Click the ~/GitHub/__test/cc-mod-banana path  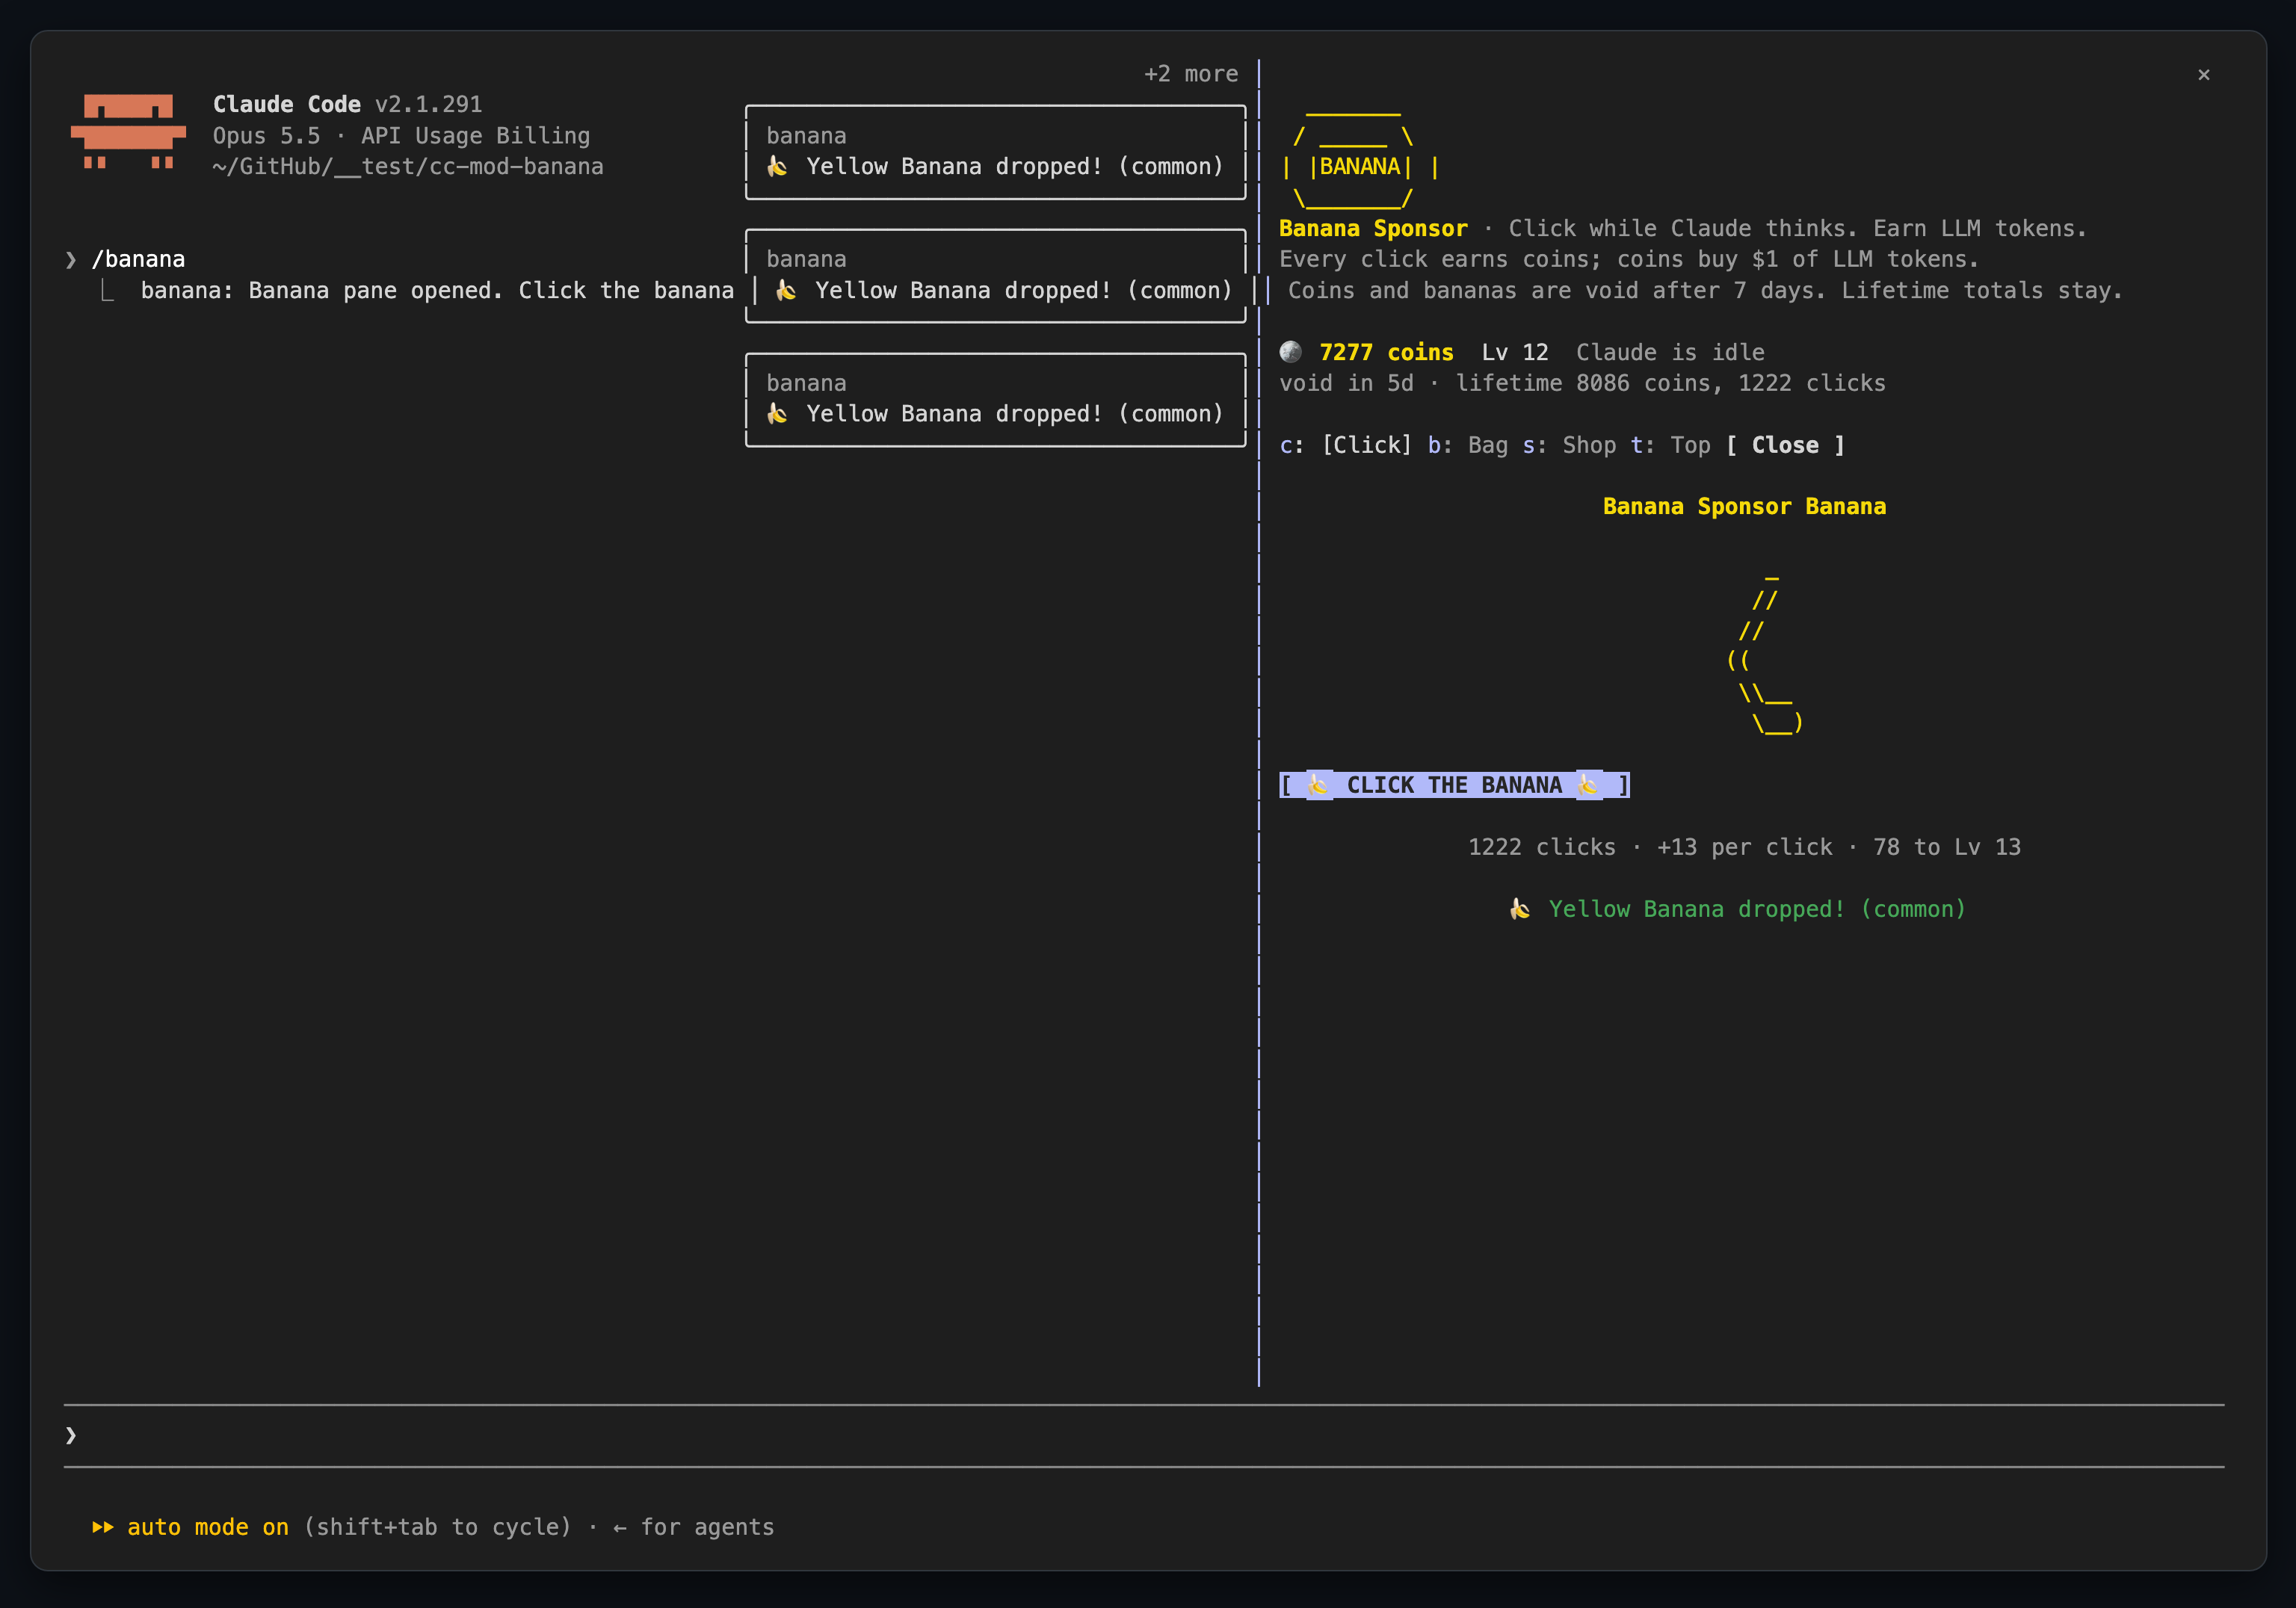(408, 166)
